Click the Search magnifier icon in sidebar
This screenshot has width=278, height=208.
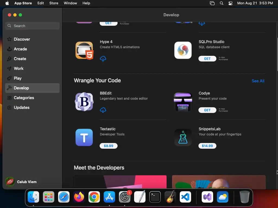point(9,26)
